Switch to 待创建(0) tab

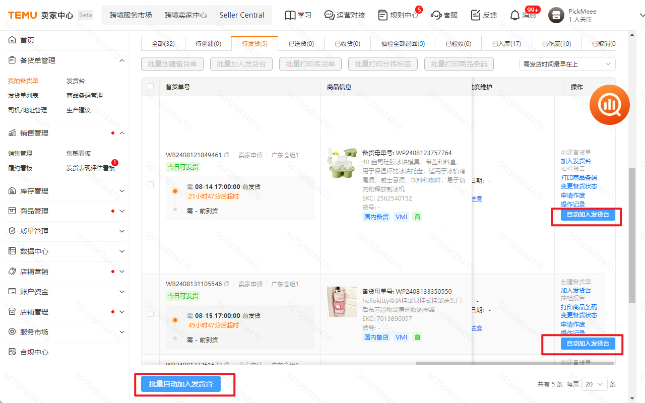(x=209, y=44)
